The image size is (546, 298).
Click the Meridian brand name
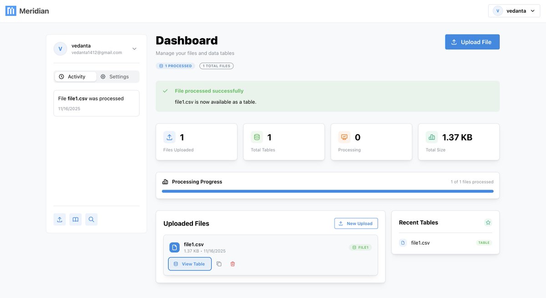pos(34,11)
